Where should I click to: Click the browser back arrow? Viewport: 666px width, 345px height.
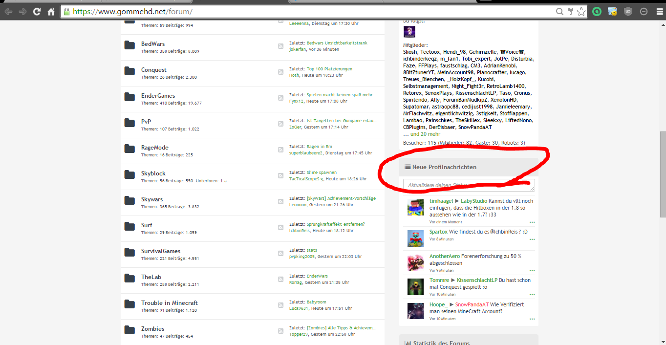coord(8,11)
